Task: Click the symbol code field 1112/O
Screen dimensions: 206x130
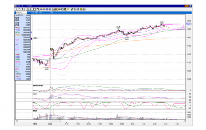Action: coord(21,13)
